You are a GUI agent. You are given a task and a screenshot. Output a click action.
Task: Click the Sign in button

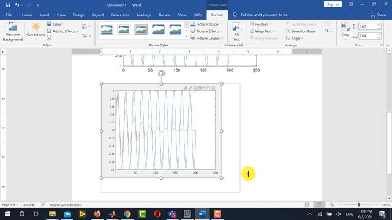coord(333,4)
